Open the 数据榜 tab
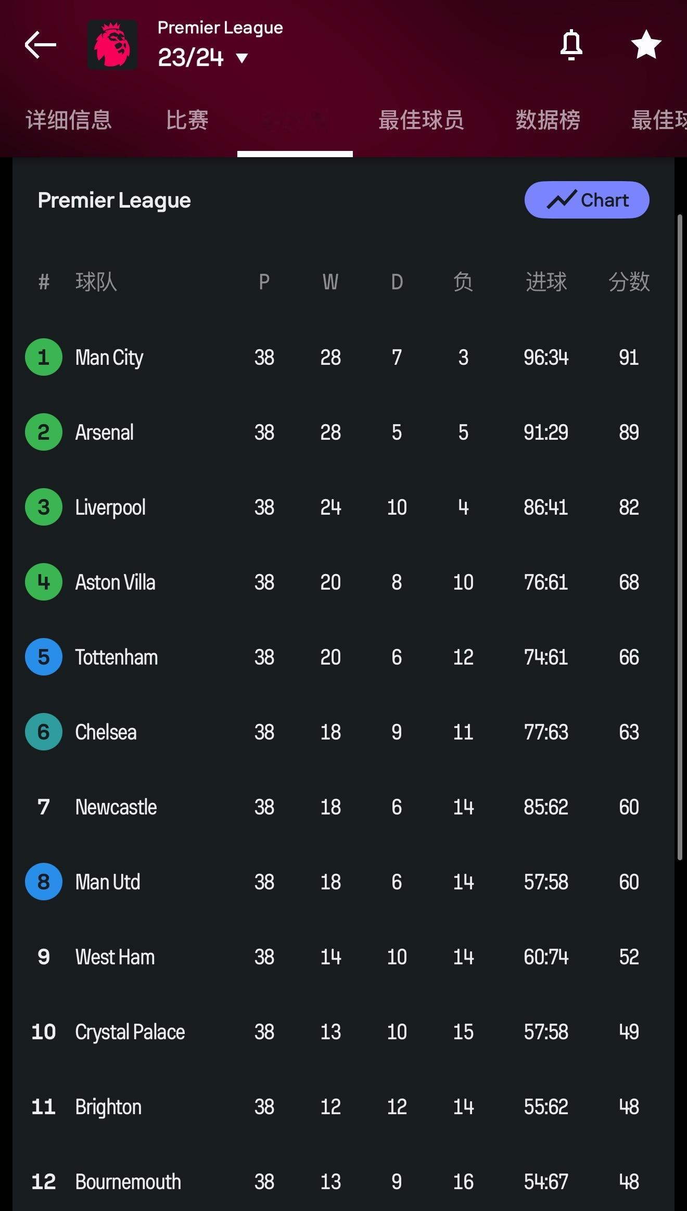Image resolution: width=687 pixels, height=1211 pixels. [x=548, y=120]
